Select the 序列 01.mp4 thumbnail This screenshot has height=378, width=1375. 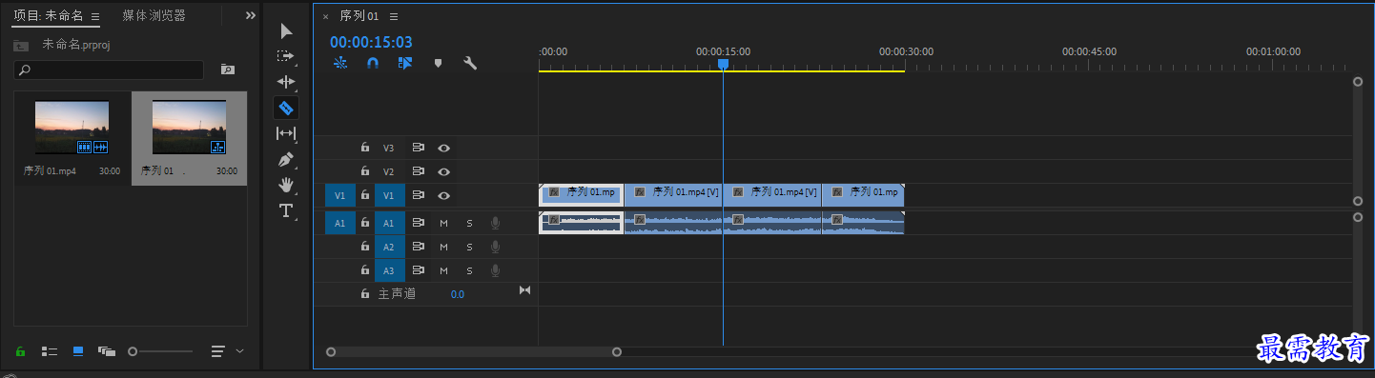[x=72, y=128]
